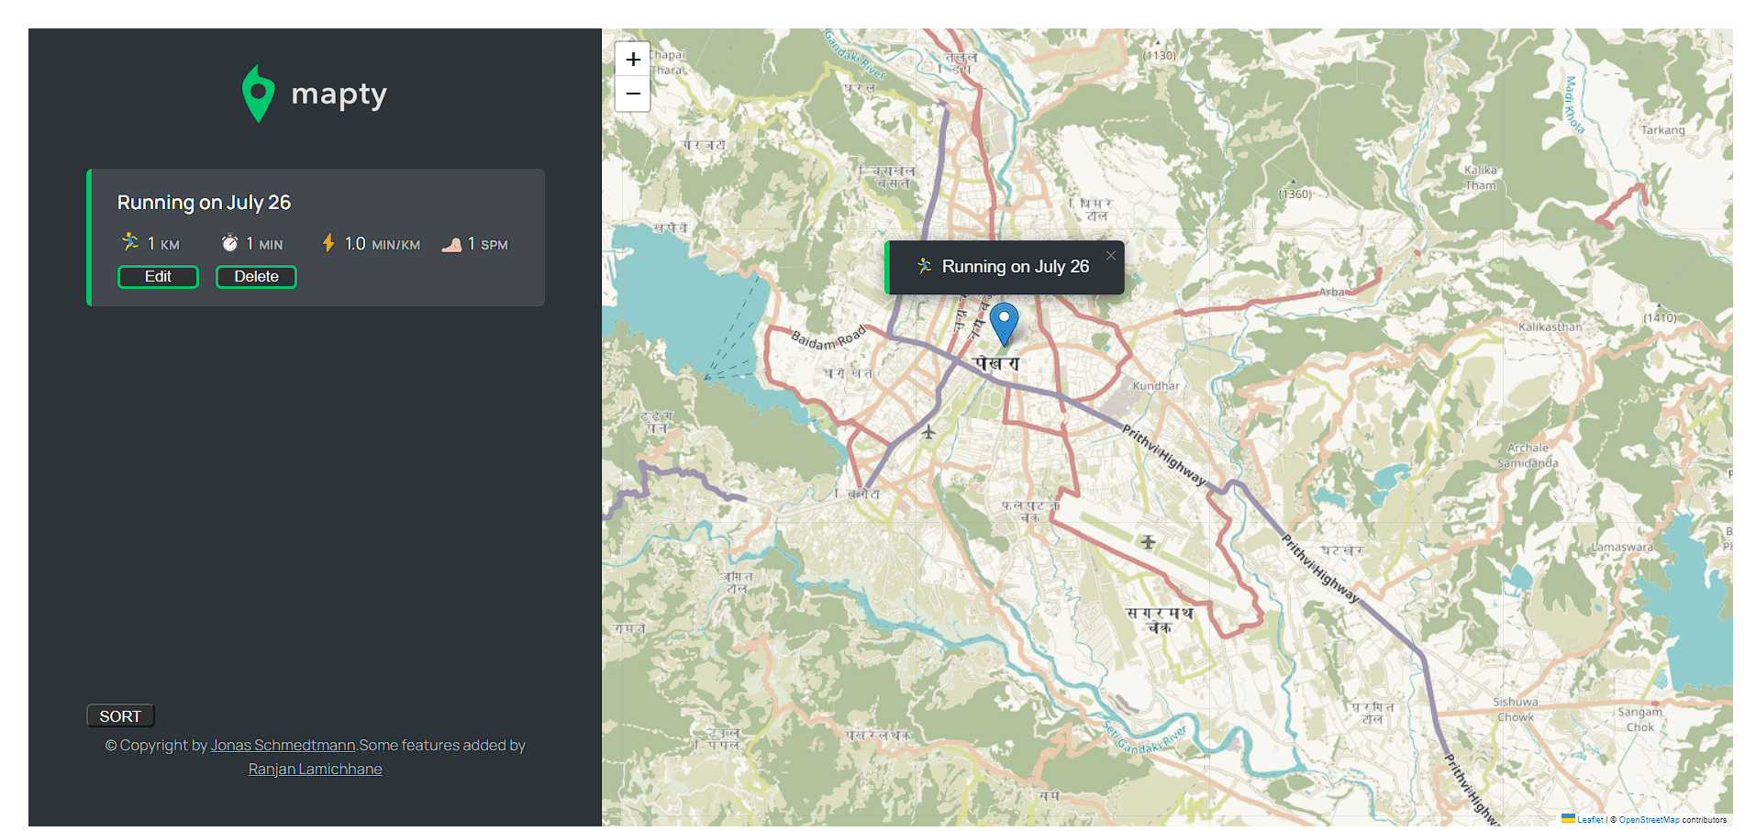
Task: Open the Leaflet attribution link
Action: coord(1590,819)
